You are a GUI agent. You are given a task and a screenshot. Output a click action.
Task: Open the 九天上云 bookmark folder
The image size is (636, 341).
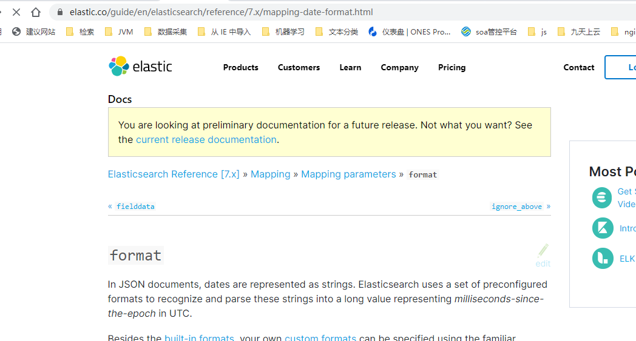tap(579, 31)
